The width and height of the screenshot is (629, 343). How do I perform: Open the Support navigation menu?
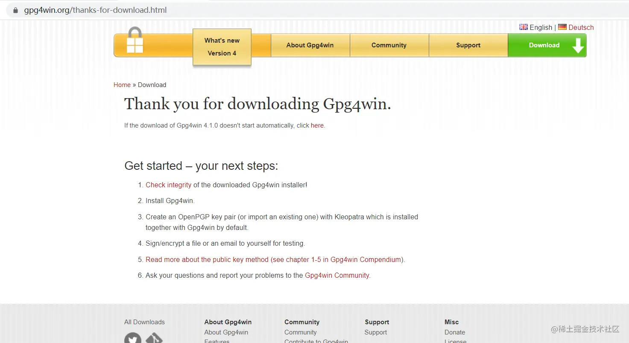click(468, 45)
